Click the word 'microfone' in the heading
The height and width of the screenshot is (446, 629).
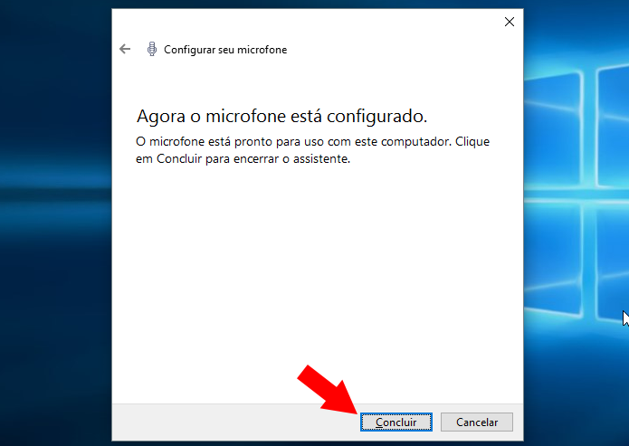(x=245, y=117)
